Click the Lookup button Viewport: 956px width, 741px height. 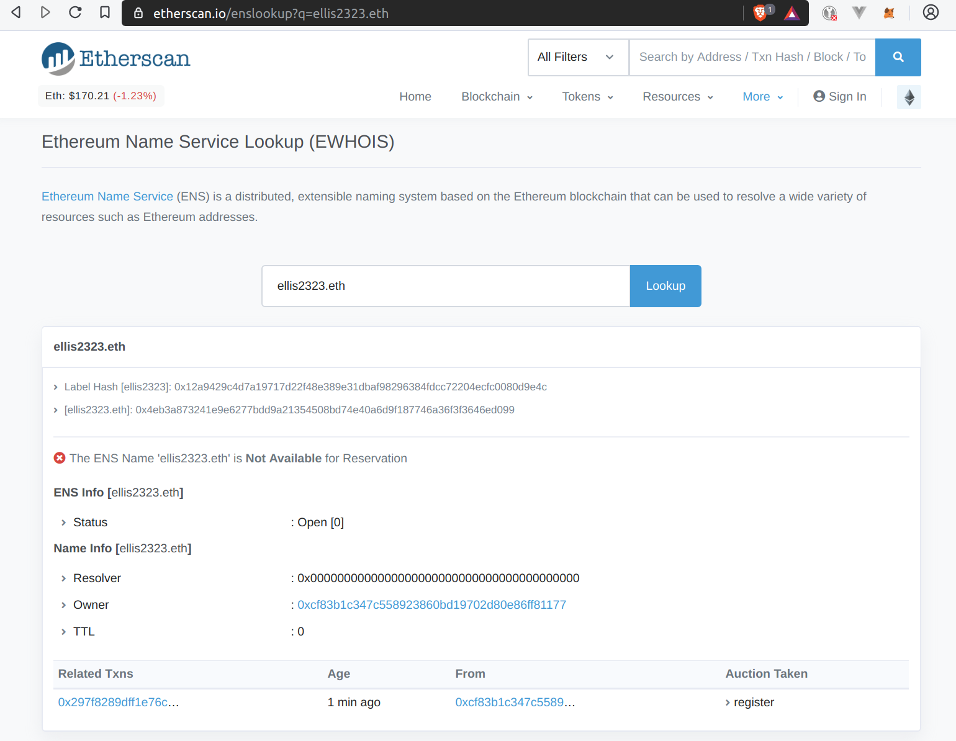(x=665, y=286)
